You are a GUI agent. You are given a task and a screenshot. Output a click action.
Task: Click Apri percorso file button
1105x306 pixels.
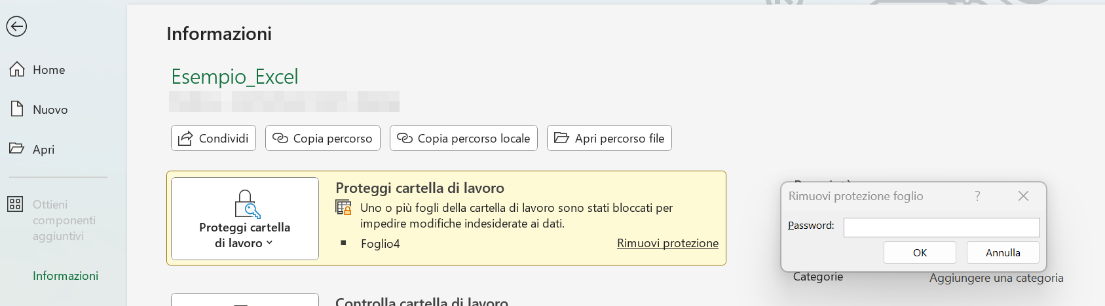pyautogui.click(x=609, y=138)
